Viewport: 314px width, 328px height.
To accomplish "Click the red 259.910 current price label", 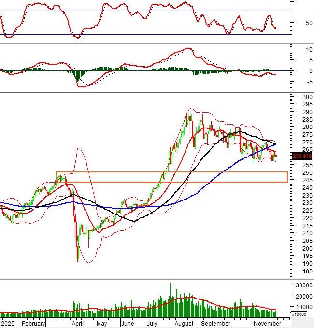I will [x=302, y=156].
